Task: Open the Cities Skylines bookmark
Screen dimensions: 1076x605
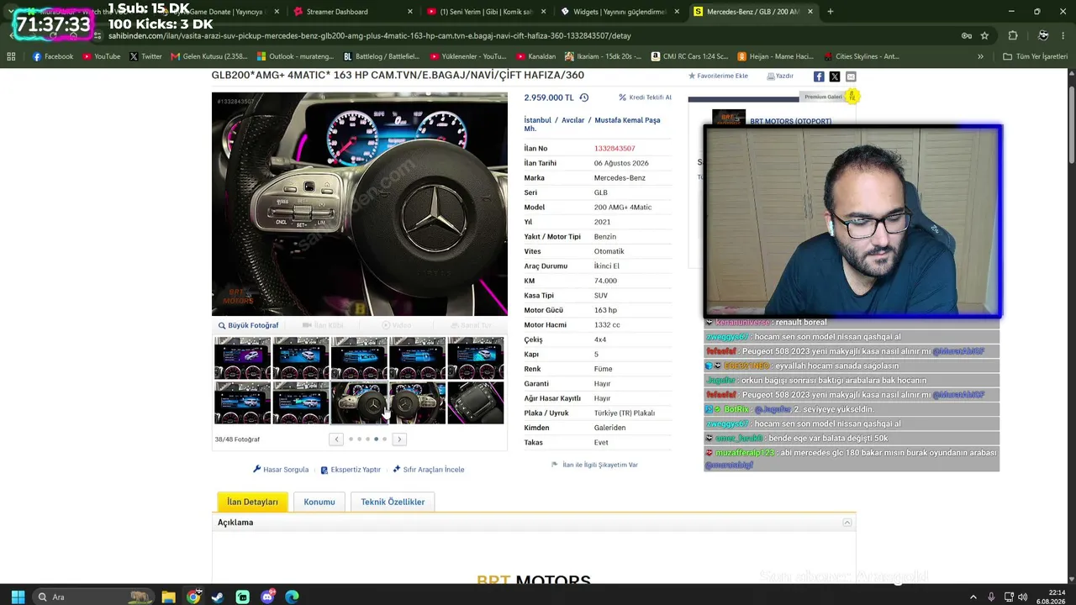Action: point(861,56)
